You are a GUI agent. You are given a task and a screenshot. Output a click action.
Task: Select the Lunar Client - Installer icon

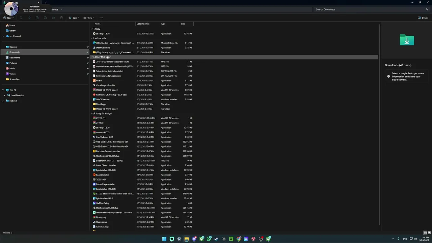(x=94, y=165)
